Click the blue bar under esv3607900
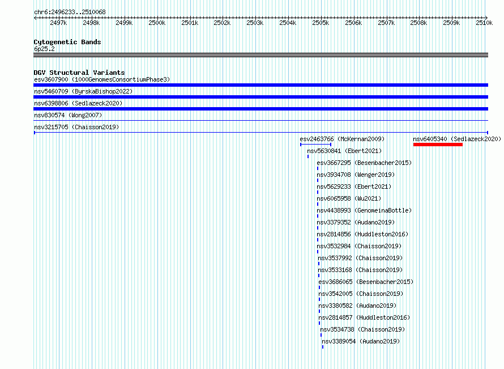504x369 pixels. pos(260,85)
